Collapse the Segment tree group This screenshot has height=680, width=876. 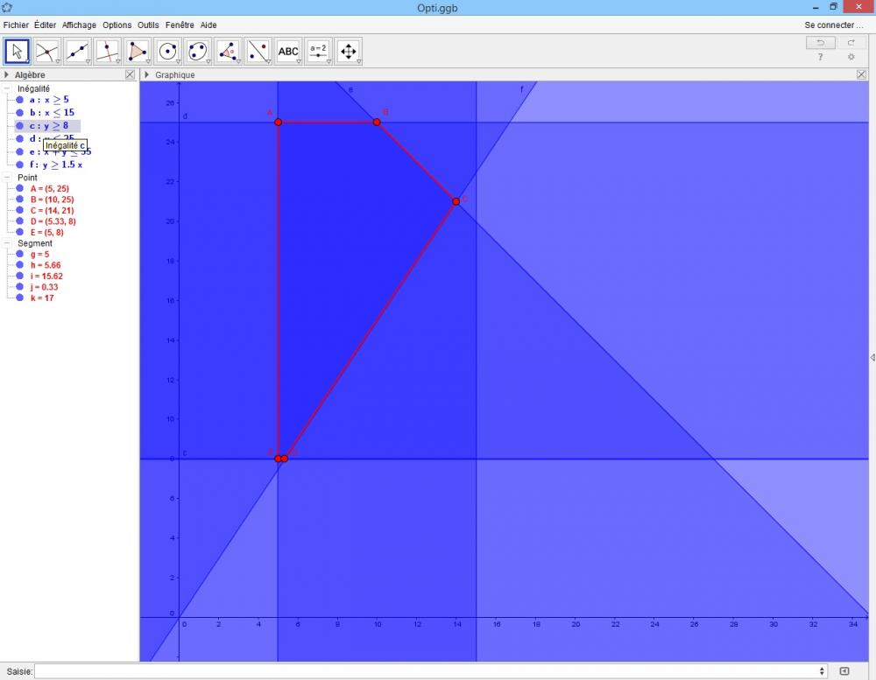[x=7, y=243]
